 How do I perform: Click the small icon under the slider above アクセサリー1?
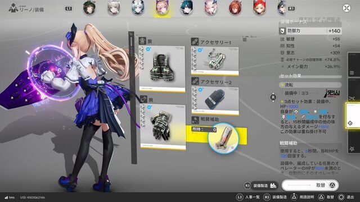pos(245,40)
